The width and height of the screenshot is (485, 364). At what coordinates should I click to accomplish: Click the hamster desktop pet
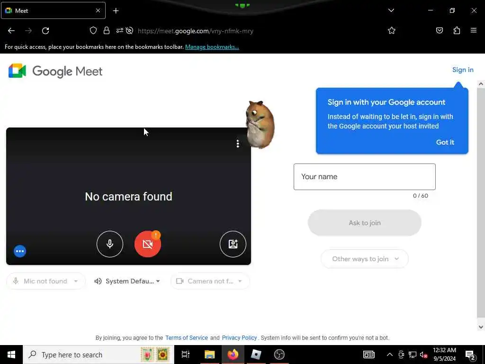click(x=260, y=125)
